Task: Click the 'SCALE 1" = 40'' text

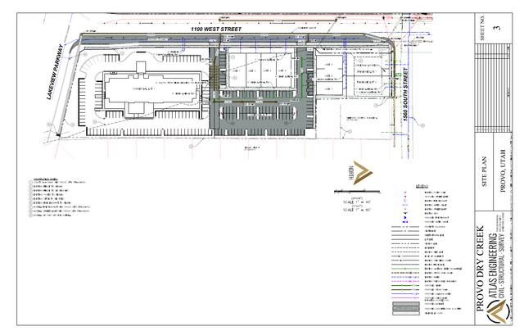Action: click(357, 202)
